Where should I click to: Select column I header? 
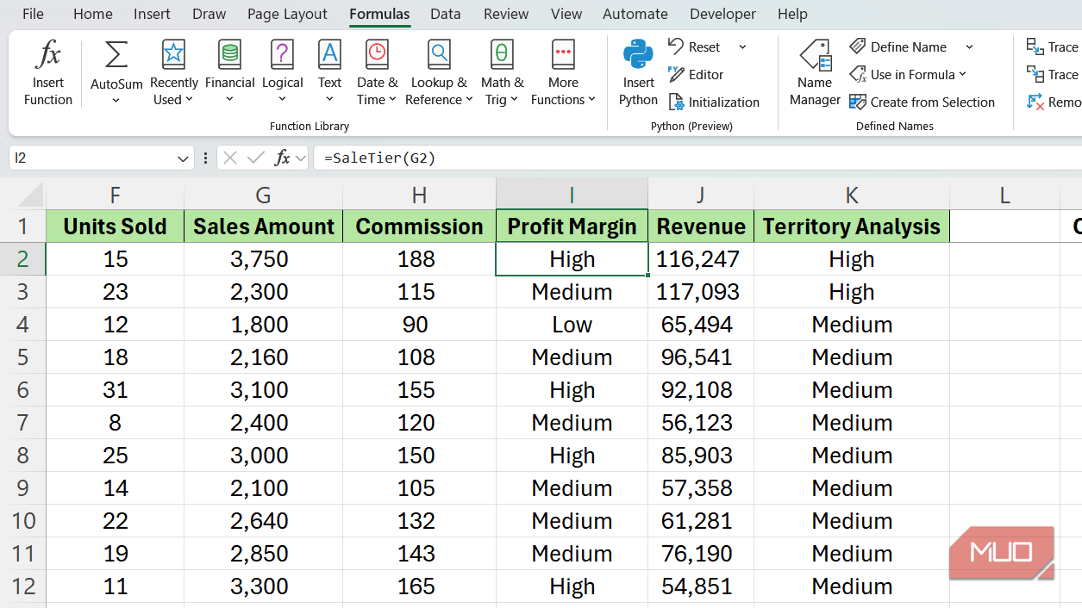coord(572,195)
